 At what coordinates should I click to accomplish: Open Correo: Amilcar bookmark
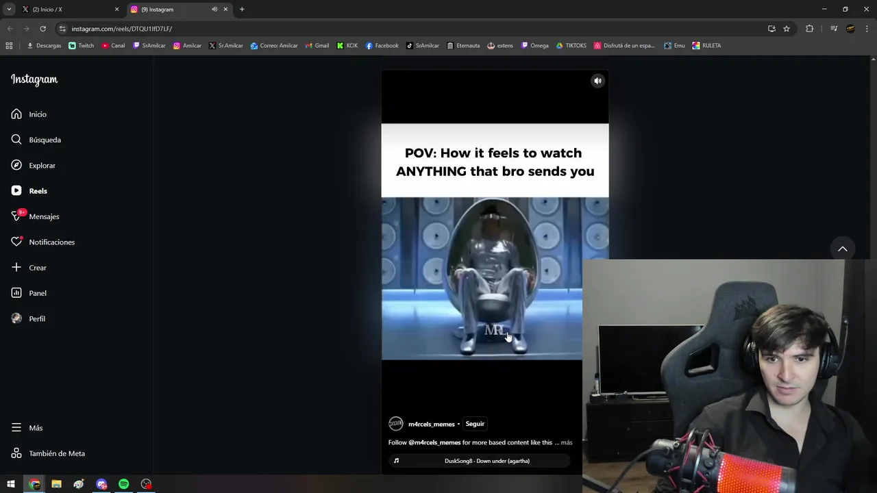[273, 46]
